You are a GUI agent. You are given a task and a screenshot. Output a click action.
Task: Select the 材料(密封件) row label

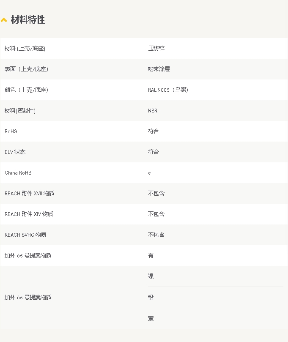coord(20,111)
